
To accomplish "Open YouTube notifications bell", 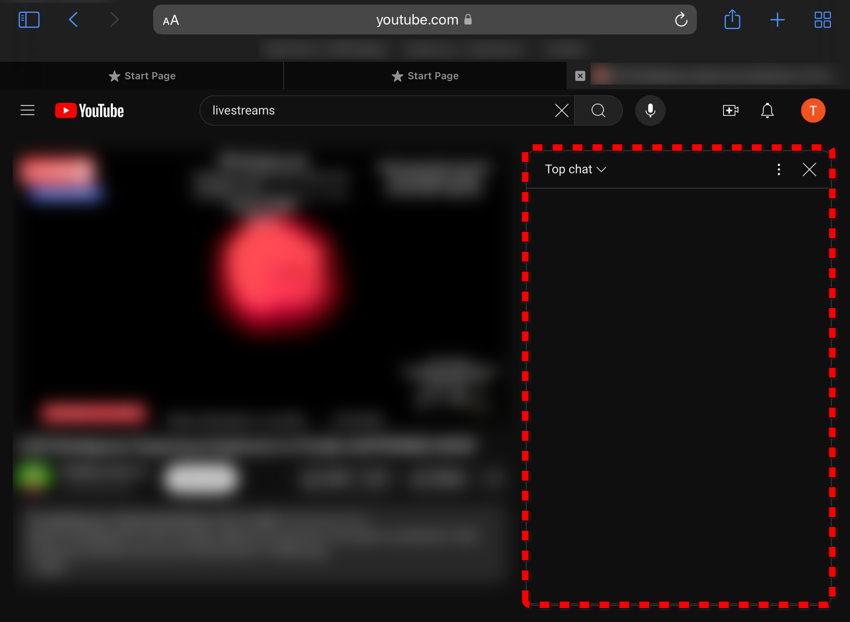I will pos(767,110).
